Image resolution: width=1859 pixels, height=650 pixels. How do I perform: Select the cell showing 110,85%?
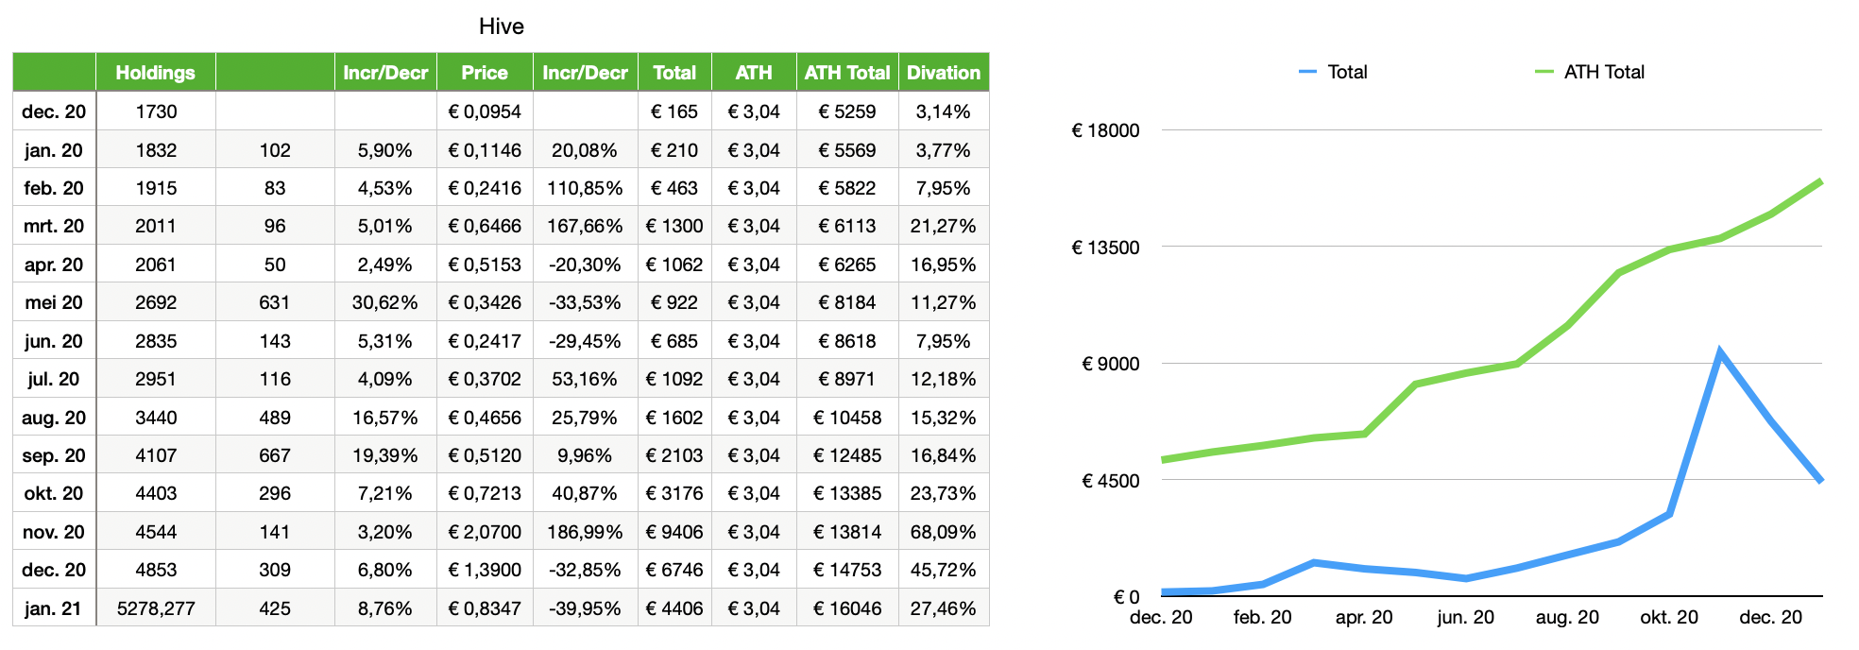pos(586,188)
